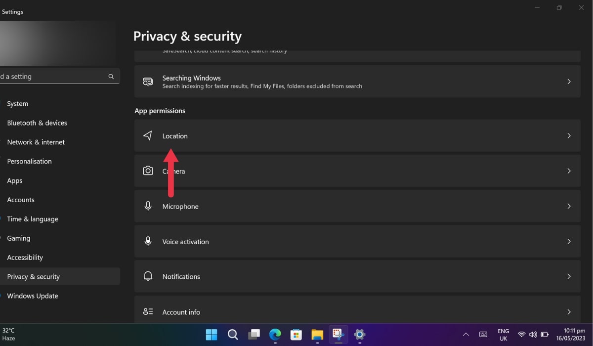Click the Find a setting search field
This screenshot has height=346, width=593.
coord(54,76)
